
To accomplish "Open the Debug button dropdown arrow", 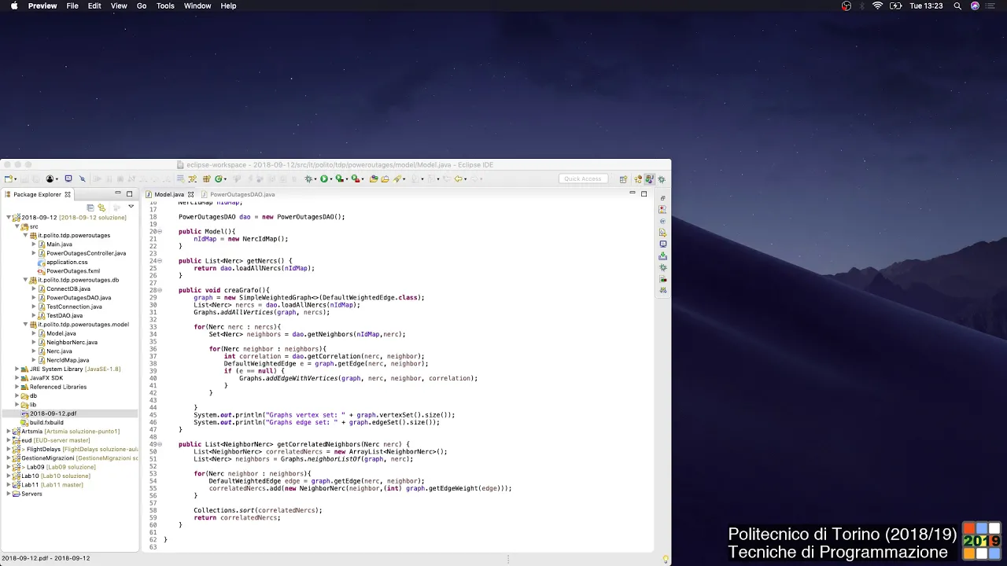I will [315, 180].
